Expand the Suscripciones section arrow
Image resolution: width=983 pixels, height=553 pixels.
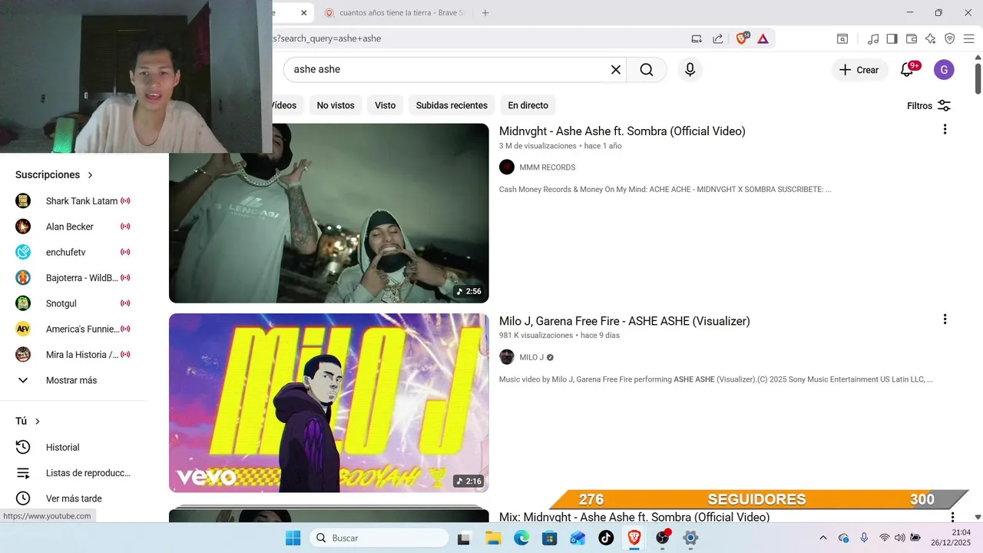[90, 175]
